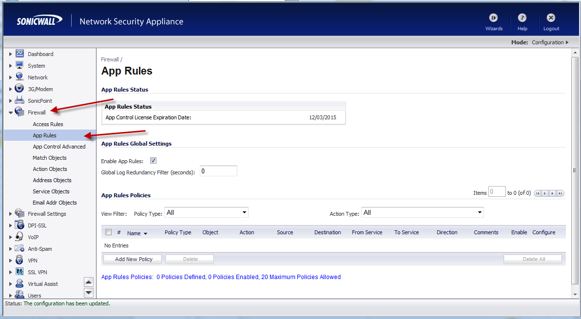
Task: Go to last page of policies
Action: [x=560, y=193]
